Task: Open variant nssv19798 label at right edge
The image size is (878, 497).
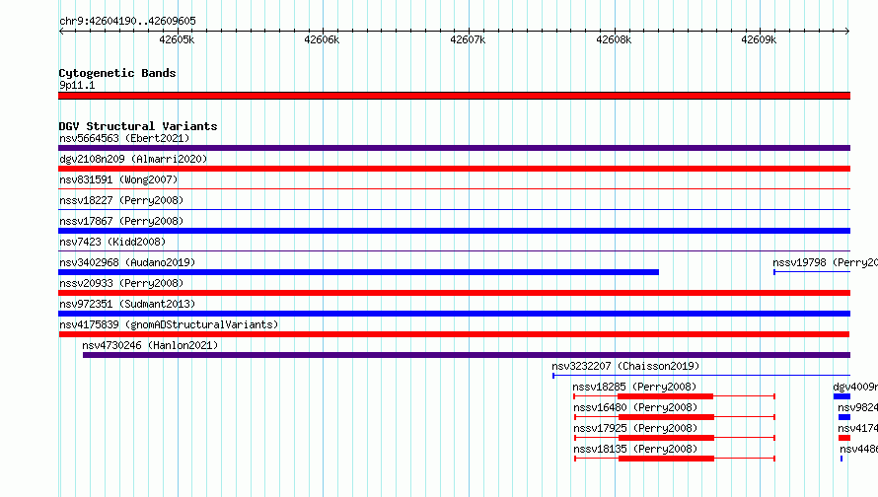Action: (x=826, y=262)
